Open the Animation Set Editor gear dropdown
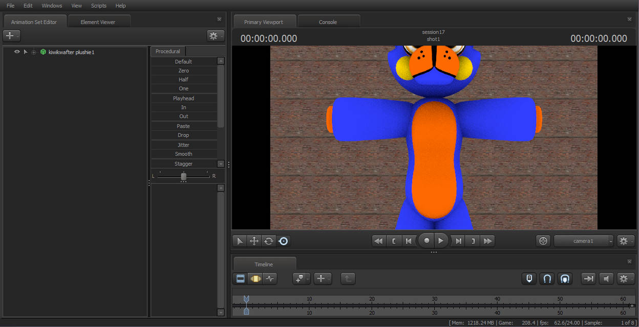The image size is (639, 327). tap(215, 36)
